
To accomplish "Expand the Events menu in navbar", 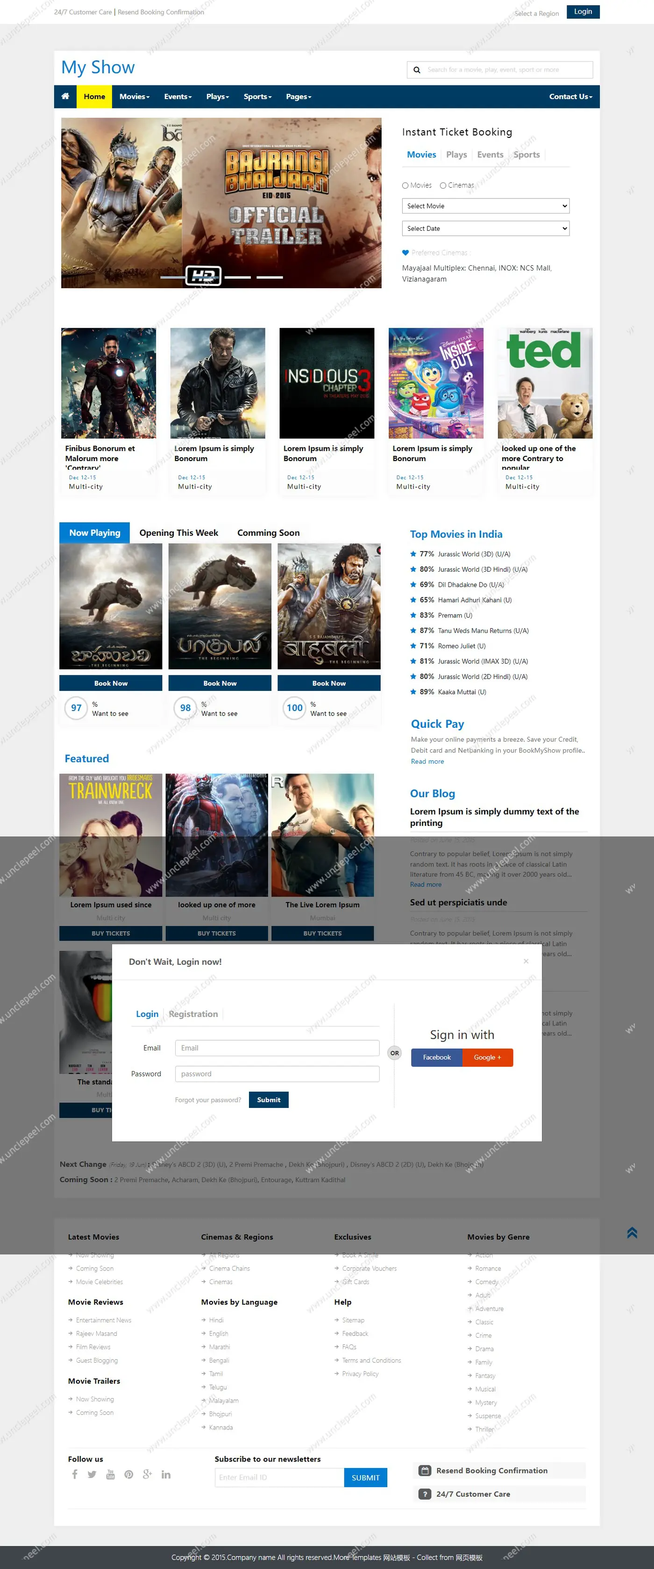I will (x=178, y=96).
